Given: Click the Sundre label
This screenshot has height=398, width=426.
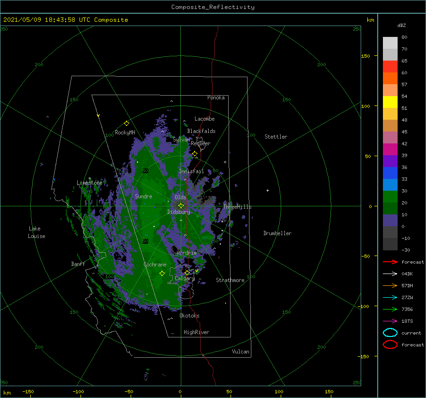Looking at the screenshot, I should (x=143, y=196).
